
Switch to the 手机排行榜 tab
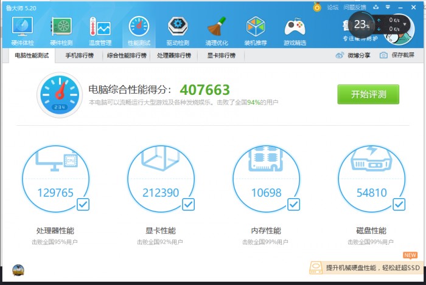pyautogui.click(x=79, y=55)
